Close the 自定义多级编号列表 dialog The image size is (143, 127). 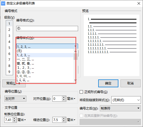coord(139,3)
